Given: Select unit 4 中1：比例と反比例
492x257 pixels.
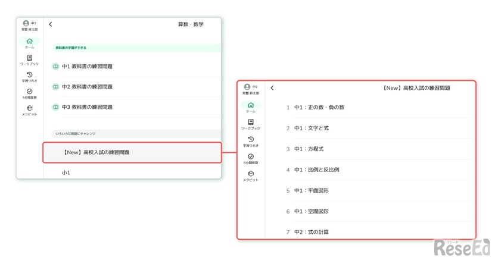Looking at the screenshot, I should pos(316,170).
